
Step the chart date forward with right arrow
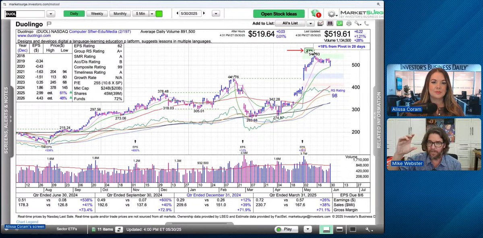(204, 13)
